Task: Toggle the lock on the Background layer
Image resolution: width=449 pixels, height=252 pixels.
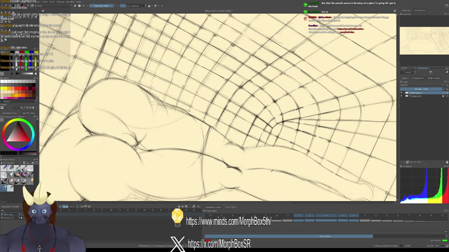Action: click(x=443, y=96)
